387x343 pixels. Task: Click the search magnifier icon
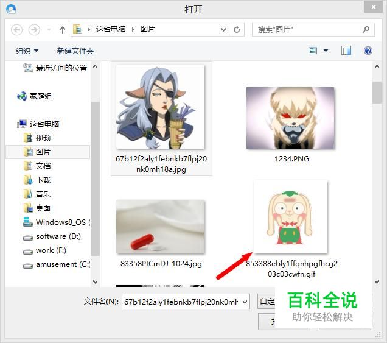366,29
